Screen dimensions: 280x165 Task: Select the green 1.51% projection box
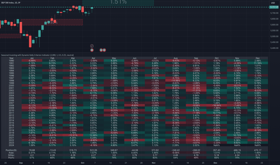pos(118,3)
